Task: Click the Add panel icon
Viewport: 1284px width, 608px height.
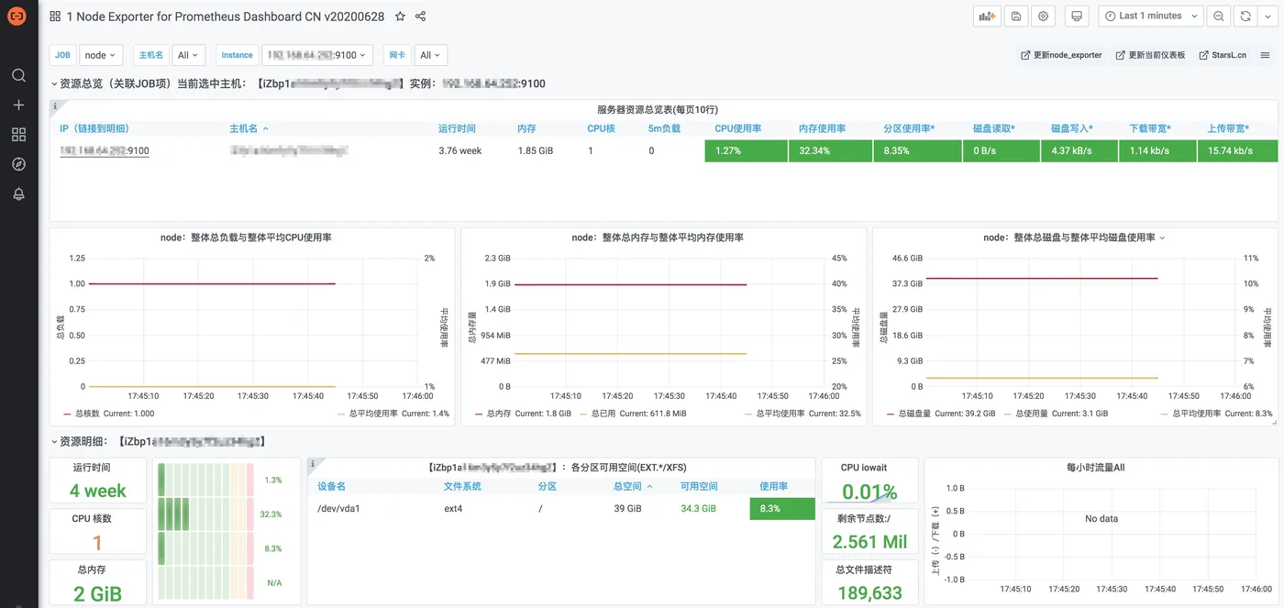Action: (987, 16)
